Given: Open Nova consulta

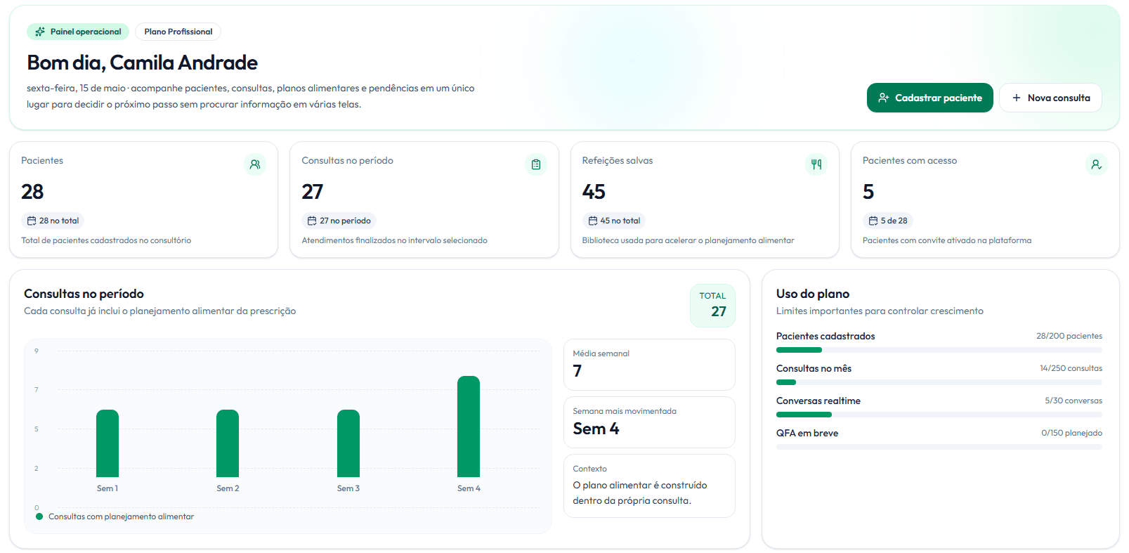Looking at the screenshot, I should click(1050, 98).
